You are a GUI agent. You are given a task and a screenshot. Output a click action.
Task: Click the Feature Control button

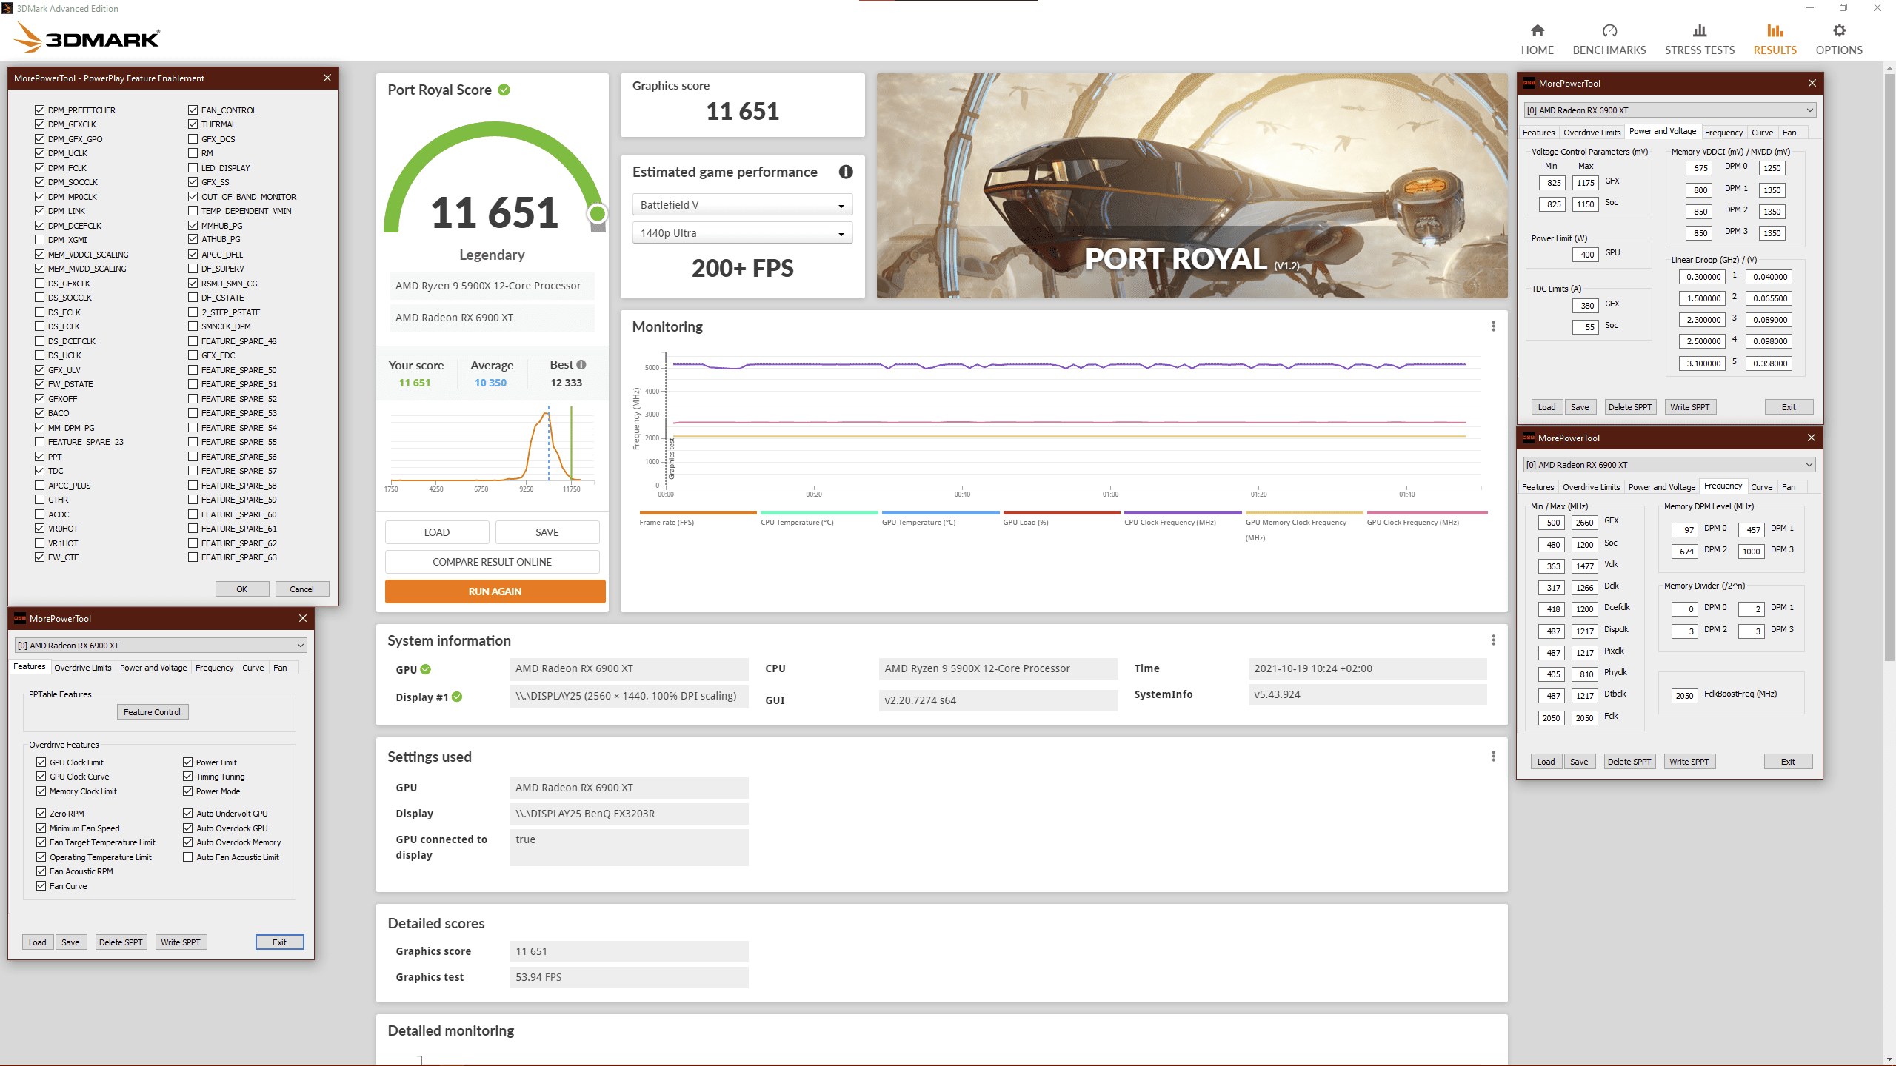point(152,712)
